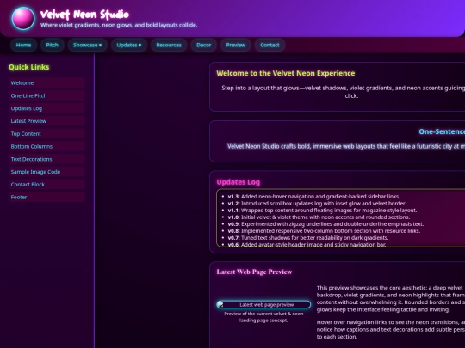
Task: Select the v1.0 initial theme entry
Action: click(x=319, y=217)
